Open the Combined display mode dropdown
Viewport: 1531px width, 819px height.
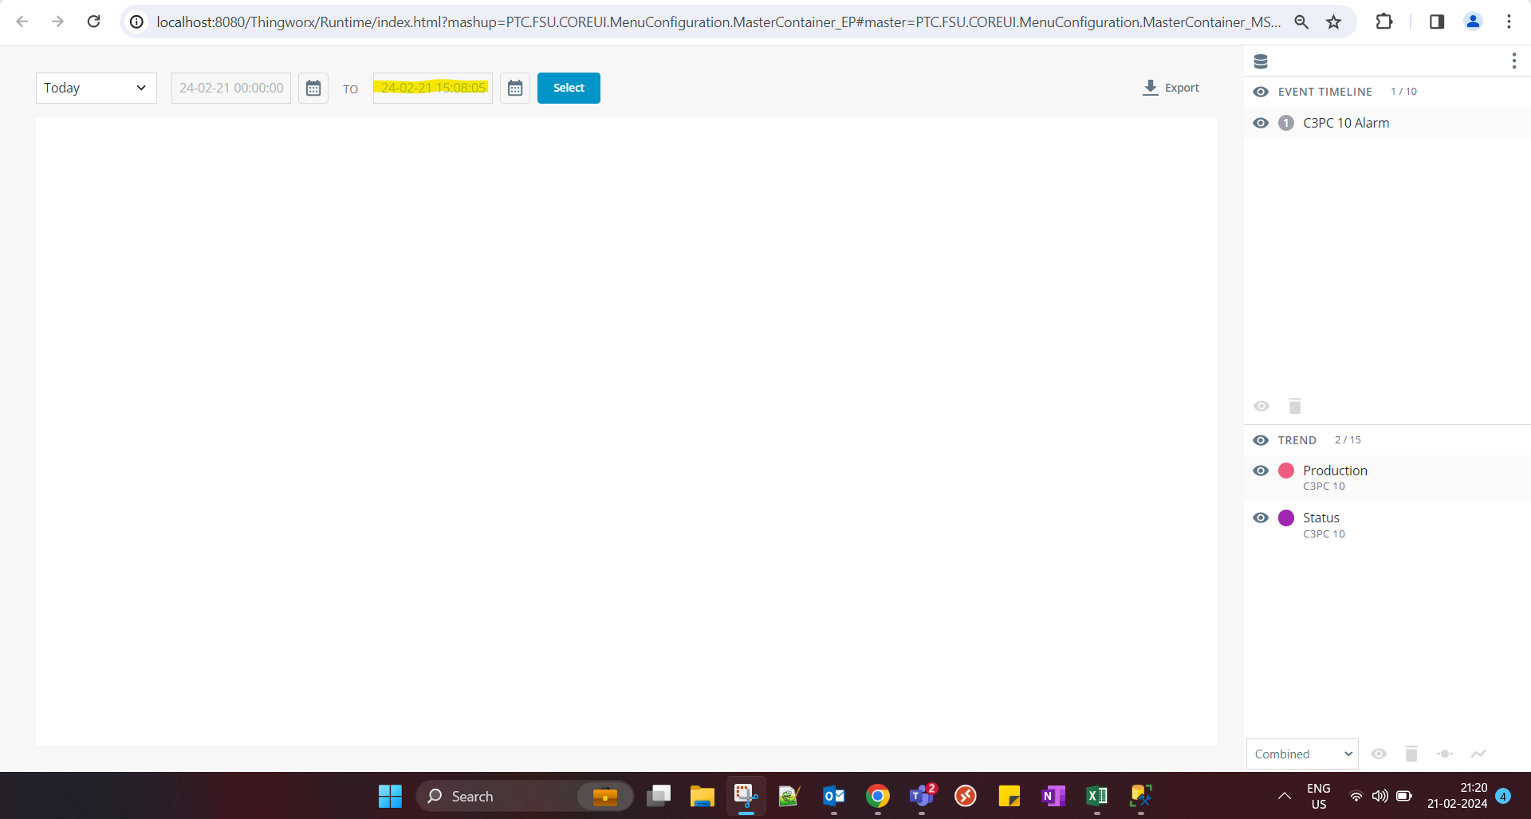[1302, 754]
